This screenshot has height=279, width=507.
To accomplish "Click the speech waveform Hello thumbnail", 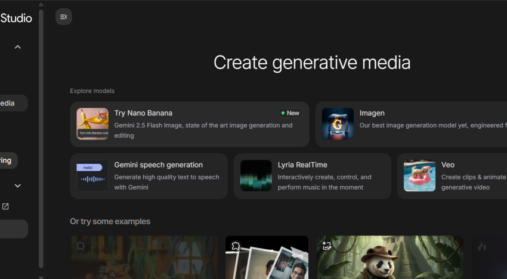I will (x=92, y=175).
